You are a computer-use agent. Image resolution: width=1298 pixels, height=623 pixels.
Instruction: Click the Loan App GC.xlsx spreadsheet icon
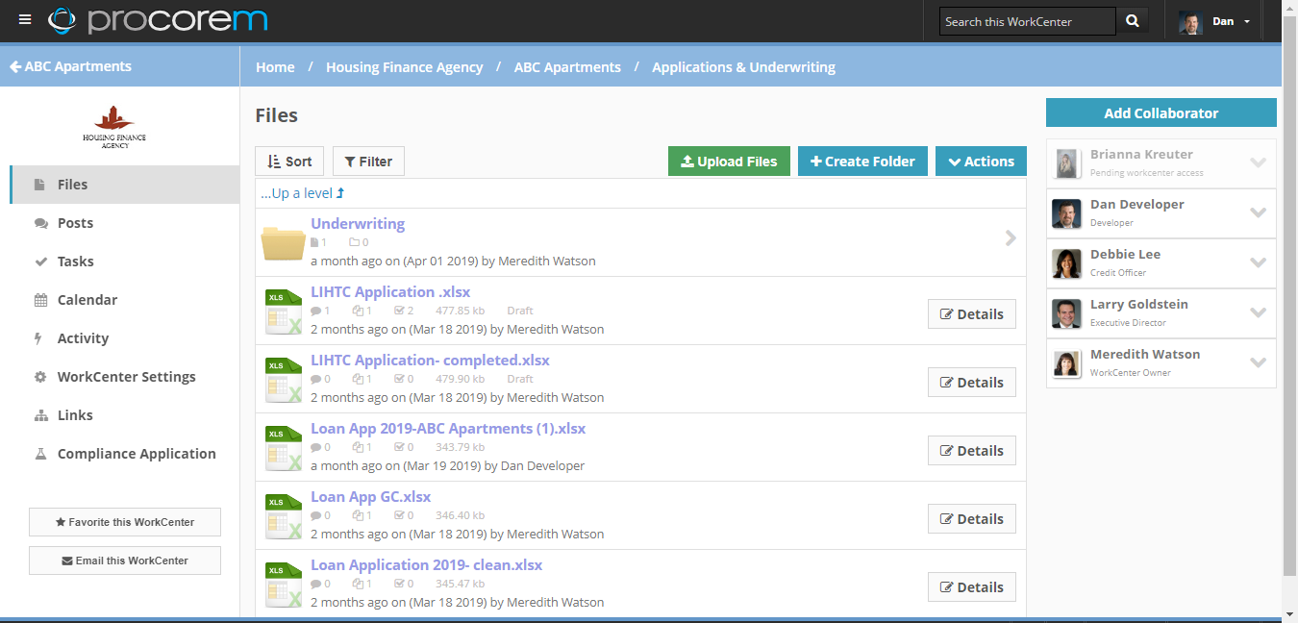[x=284, y=517]
